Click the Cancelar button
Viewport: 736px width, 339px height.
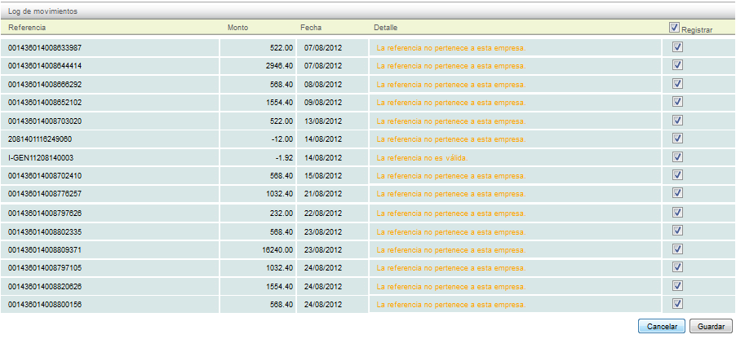coord(662,326)
